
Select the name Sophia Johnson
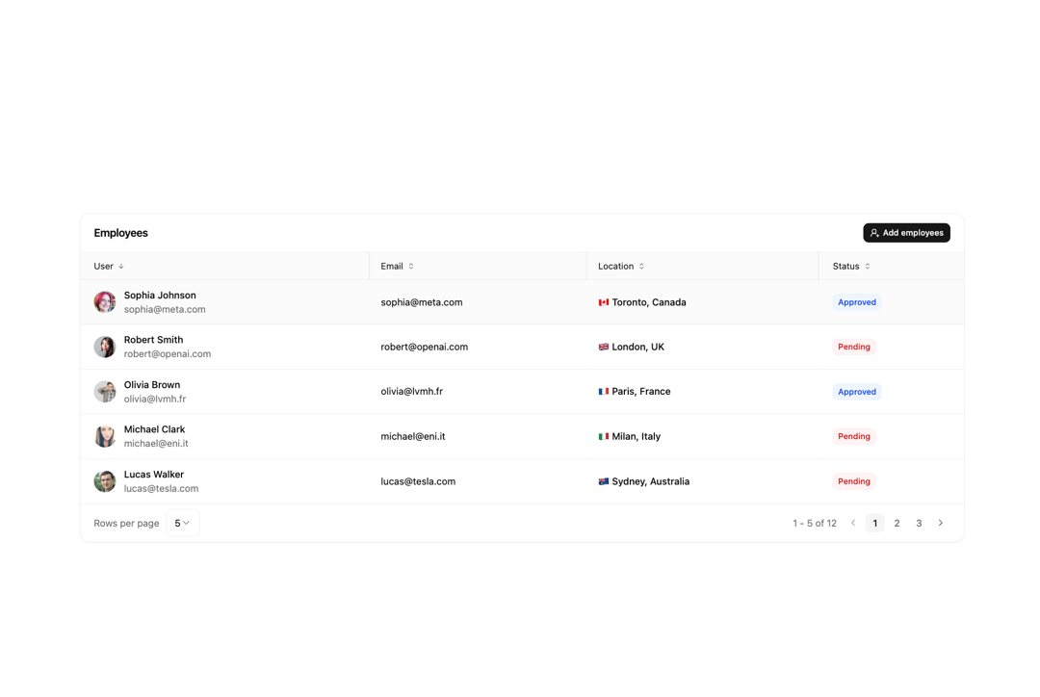160,296
